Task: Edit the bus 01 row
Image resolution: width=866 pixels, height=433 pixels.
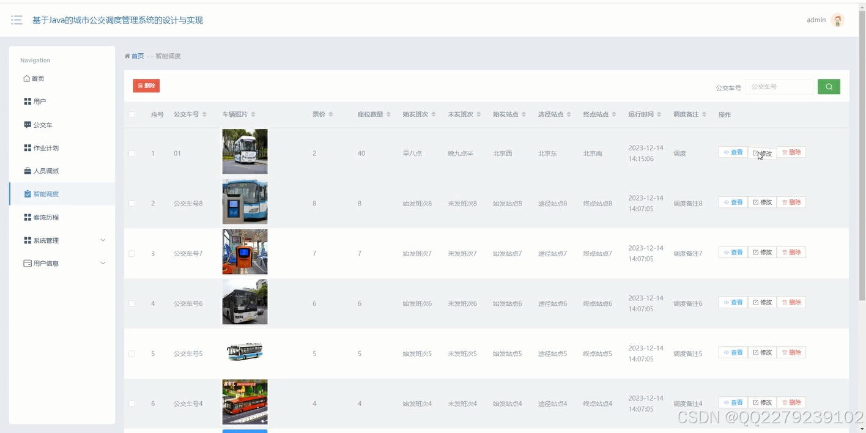Action: pyautogui.click(x=762, y=152)
